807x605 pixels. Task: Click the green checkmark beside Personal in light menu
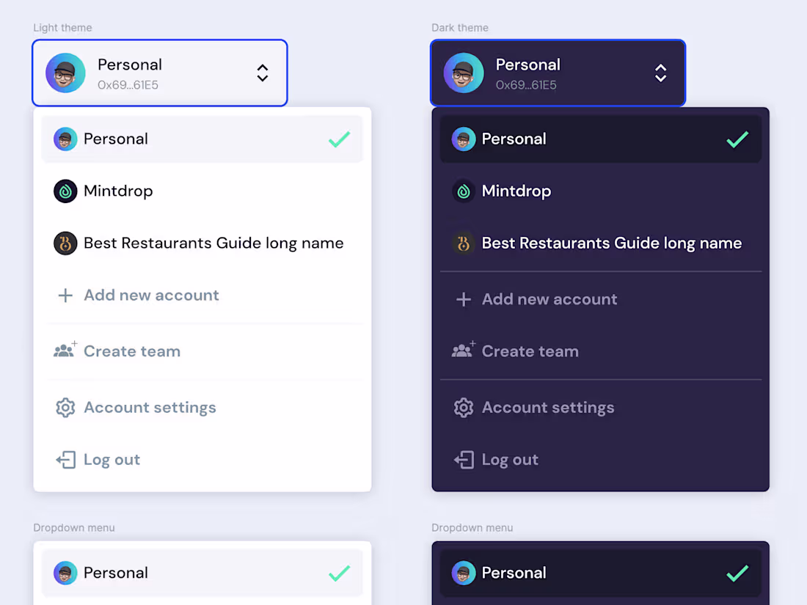point(339,139)
